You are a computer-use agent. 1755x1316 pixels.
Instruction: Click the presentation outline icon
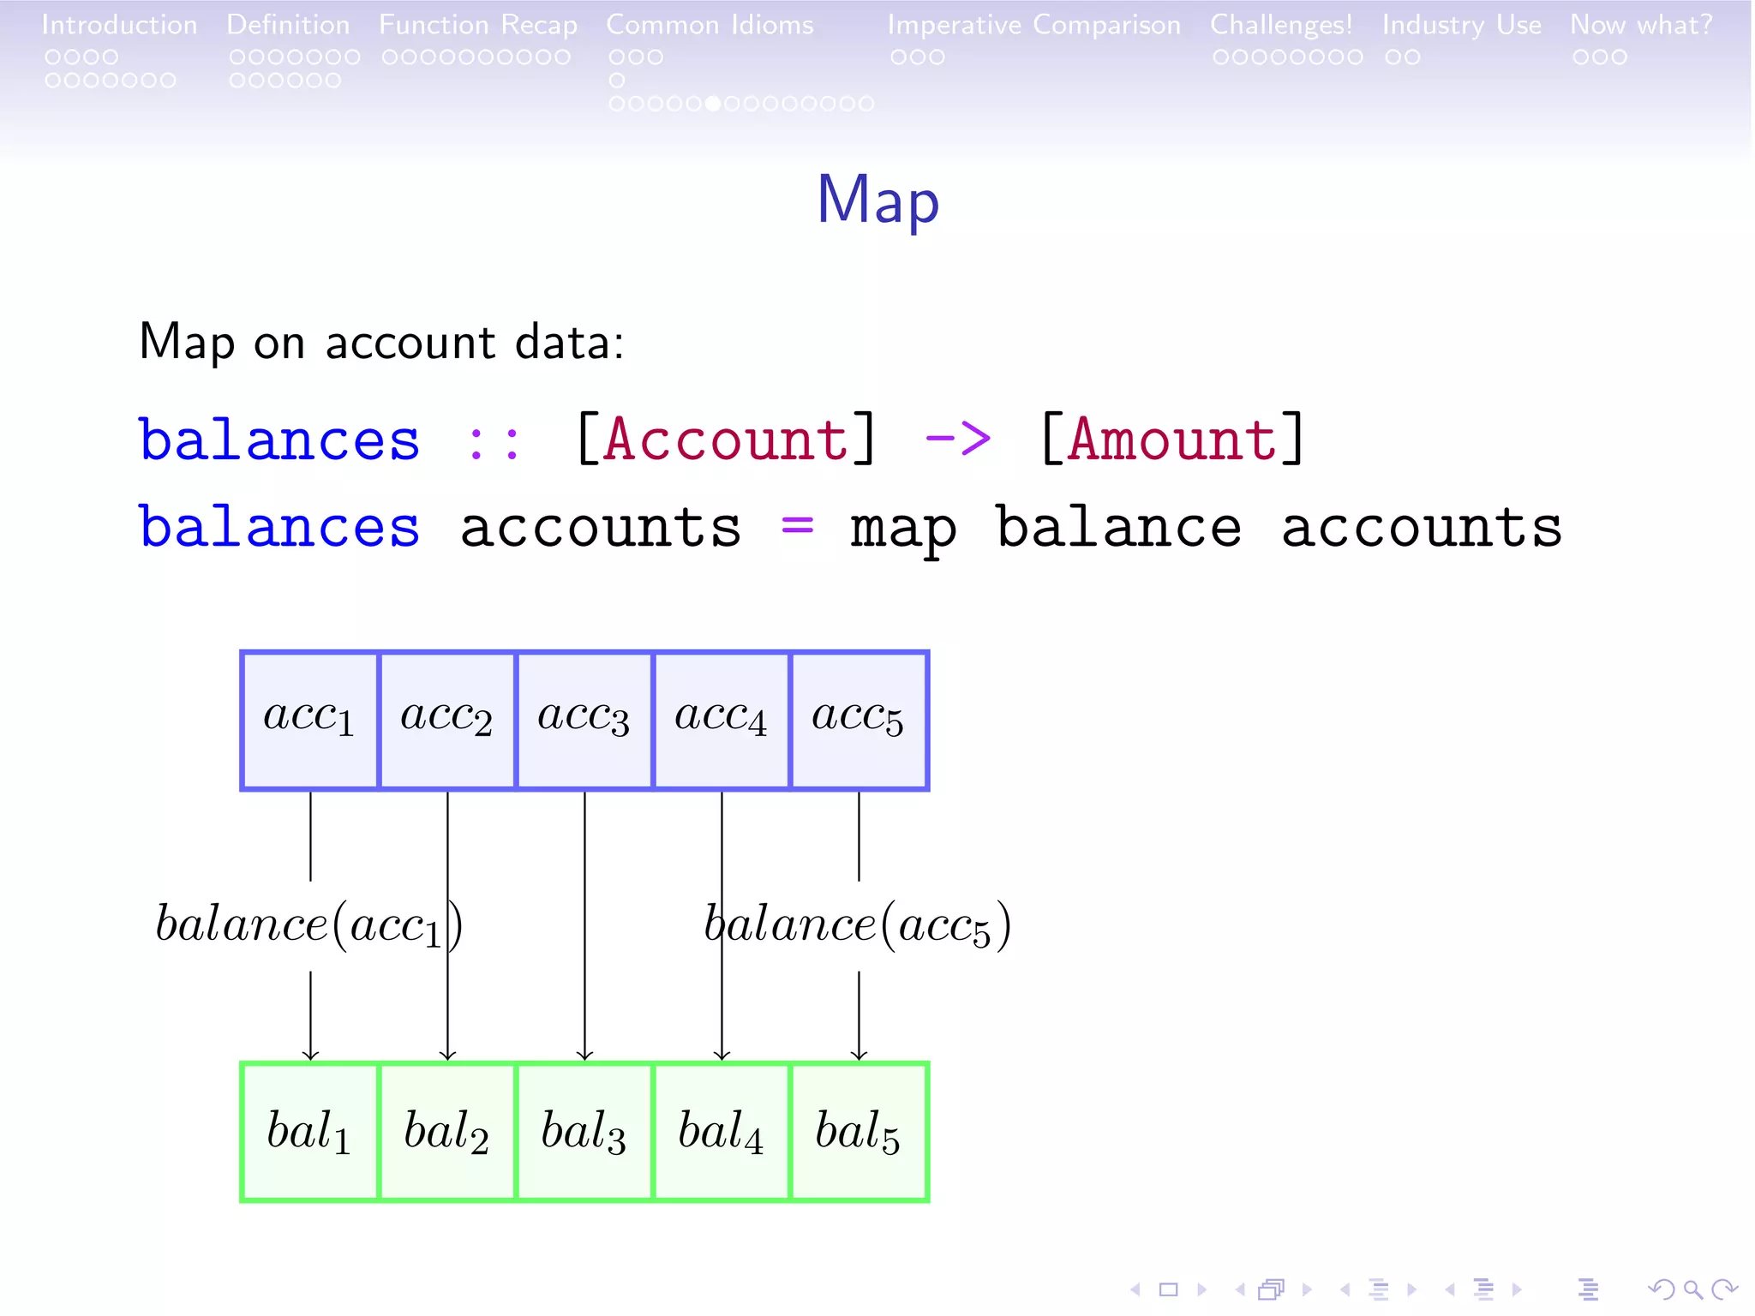(x=1588, y=1289)
